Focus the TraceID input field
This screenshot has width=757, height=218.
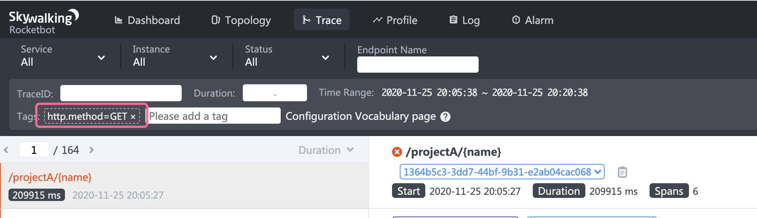click(121, 93)
